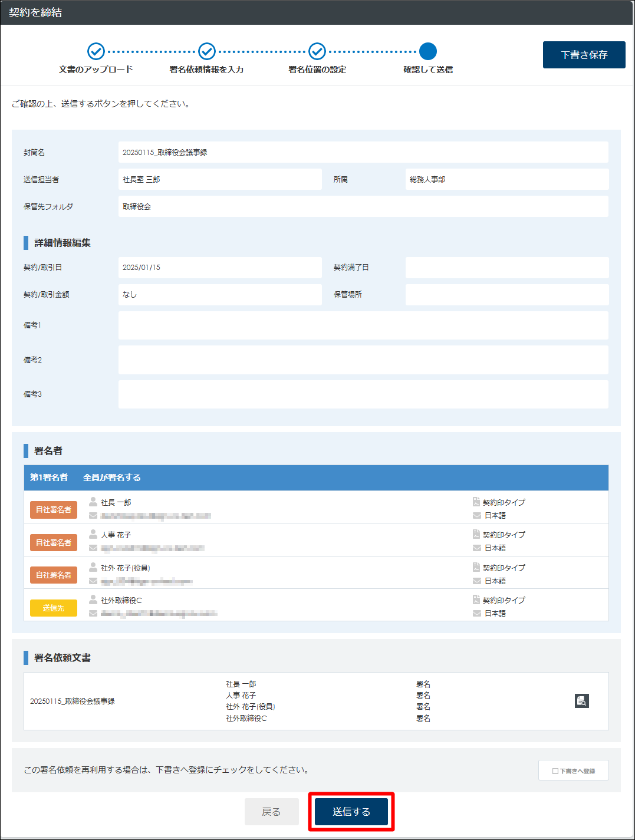The height and width of the screenshot is (840, 635).
Task: Click 日本語 language icon in 社長 一郎 row
Action: 477,516
